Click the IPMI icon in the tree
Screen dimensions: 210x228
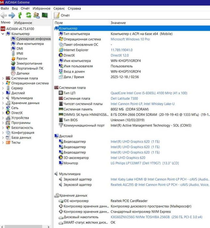pyautogui.click(x=13, y=53)
